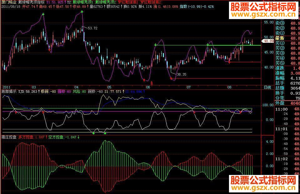
Task: Click the 遁庄控盘 indicator title
Action: pyautogui.click(x=9, y=137)
